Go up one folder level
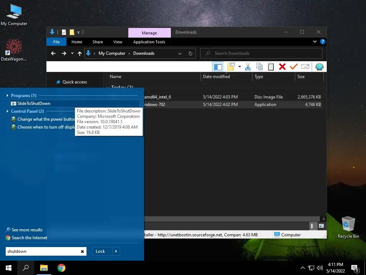Screen dimensions: 366x275 [80, 54]
